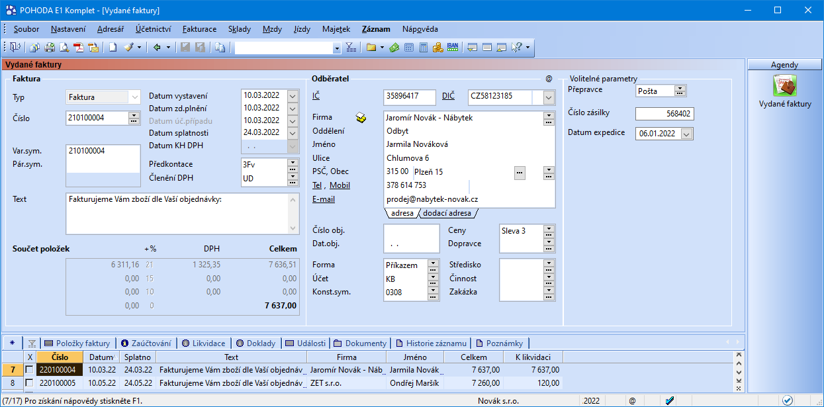The width and height of the screenshot is (824, 407).
Task: Click the yellow envelope icon next to Firma
Action: 361,118
